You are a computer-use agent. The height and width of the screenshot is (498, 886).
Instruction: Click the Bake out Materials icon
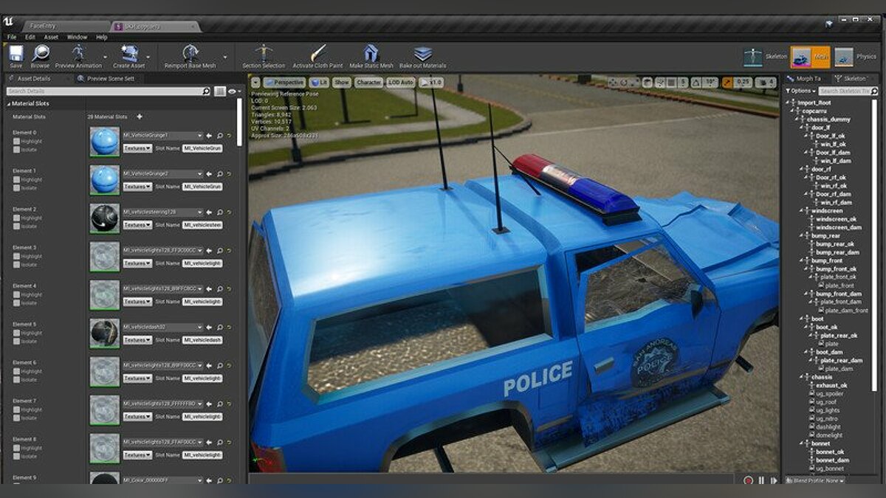(422, 54)
